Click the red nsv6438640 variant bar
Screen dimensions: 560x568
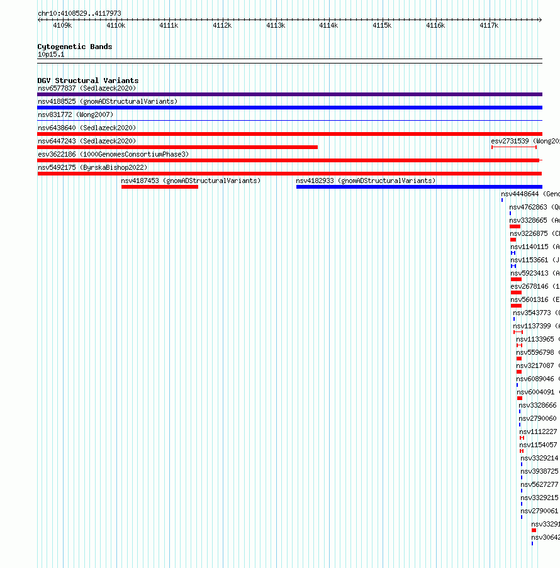(x=289, y=134)
